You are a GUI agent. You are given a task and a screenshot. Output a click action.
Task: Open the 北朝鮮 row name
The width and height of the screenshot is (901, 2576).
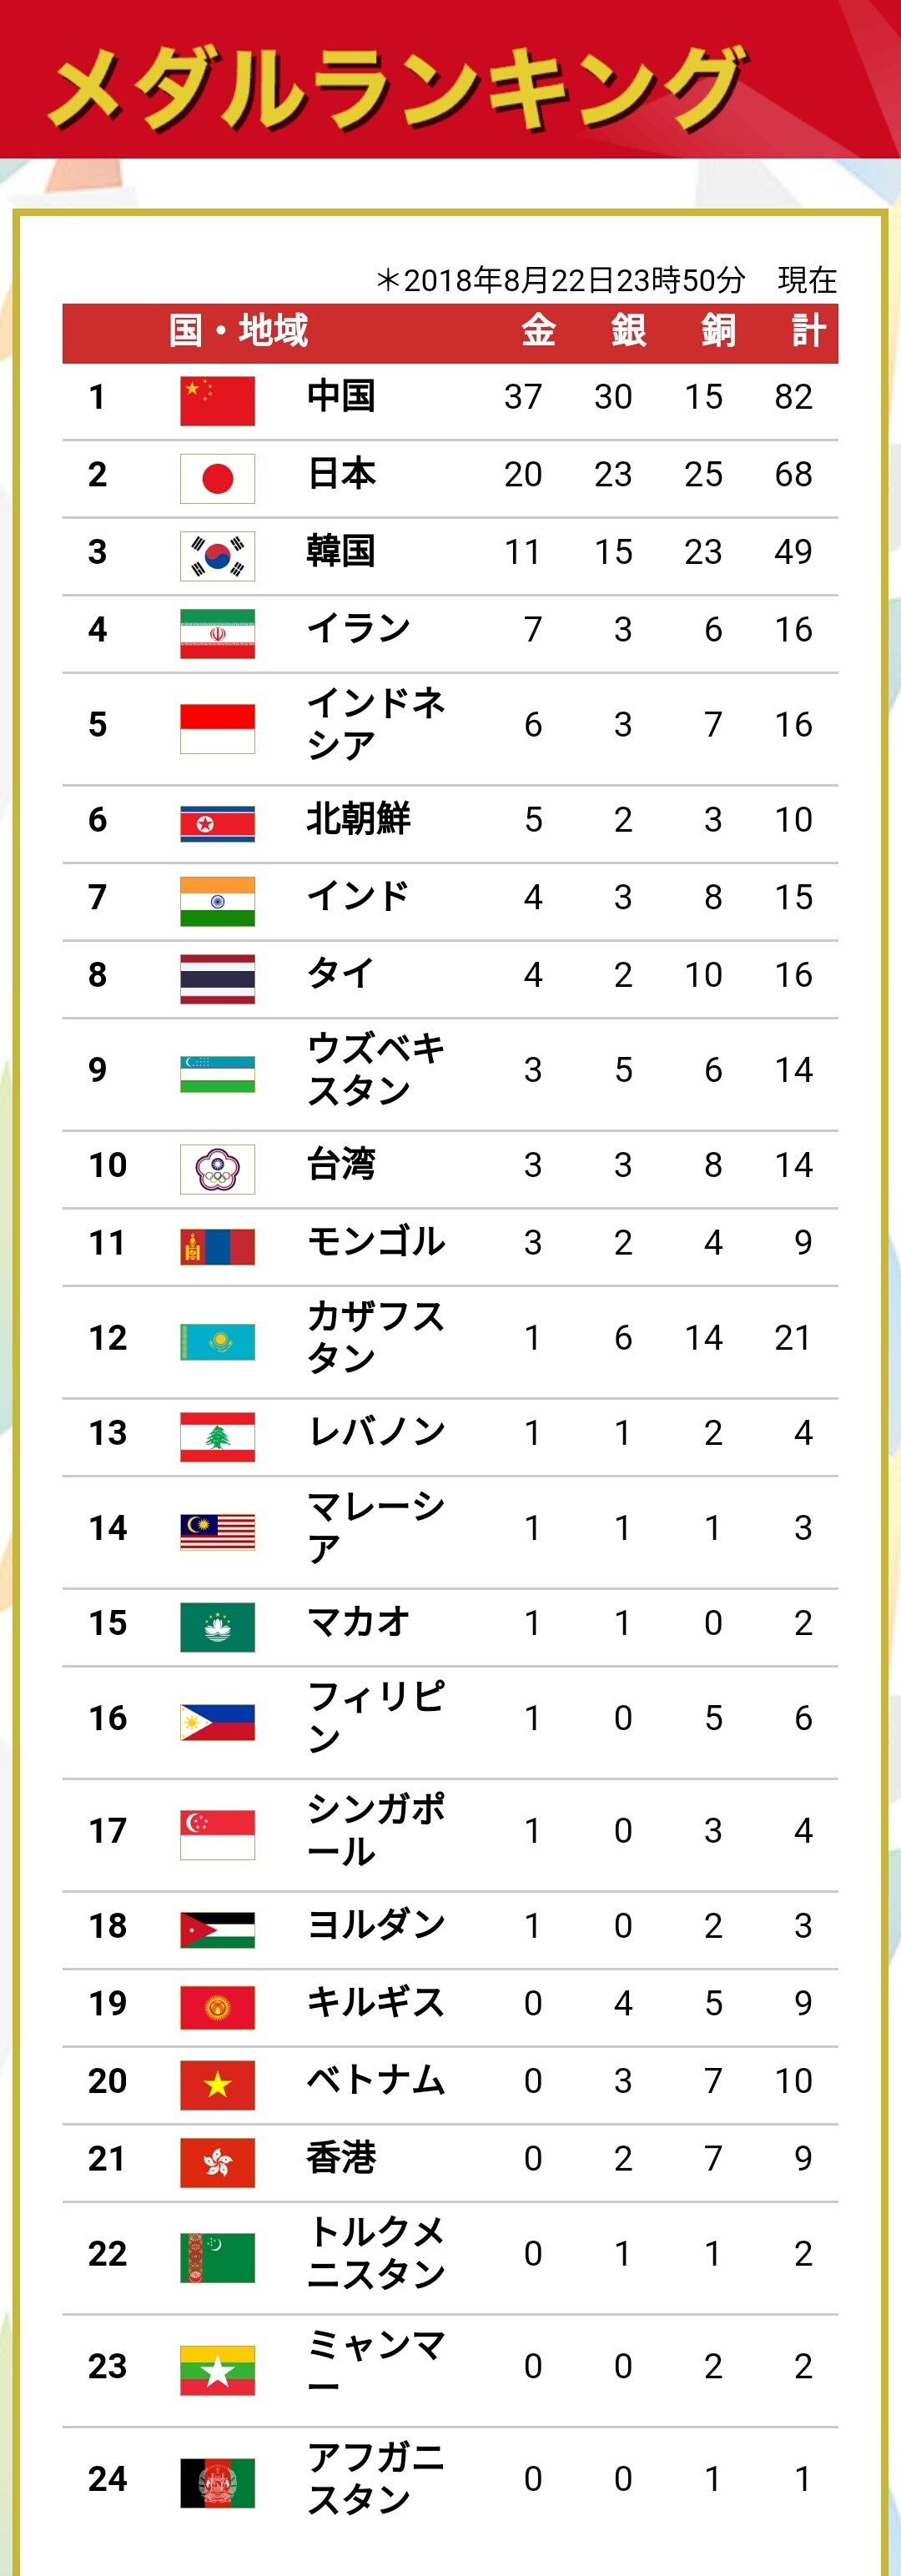(358, 819)
